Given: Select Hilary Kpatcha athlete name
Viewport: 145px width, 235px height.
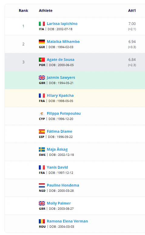Looking at the screenshot, I should click(x=60, y=96).
